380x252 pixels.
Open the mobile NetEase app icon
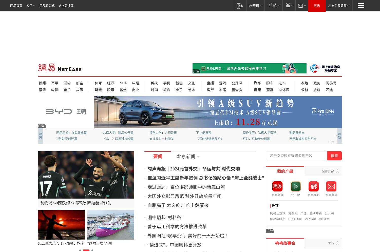tap(240, 6)
